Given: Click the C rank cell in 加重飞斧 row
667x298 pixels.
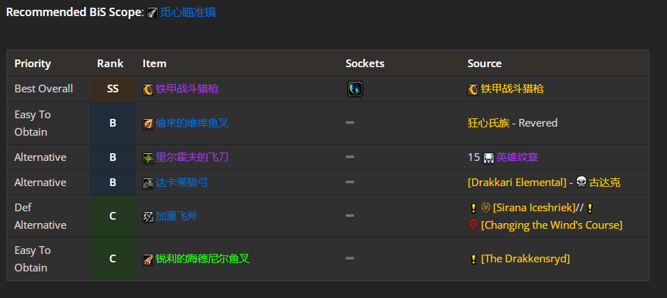Looking at the screenshot, I should click(113, 216).
